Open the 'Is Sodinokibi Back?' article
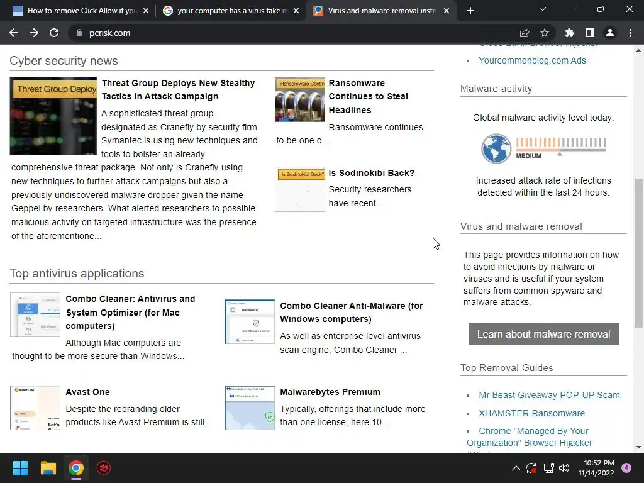 [372, 173]
